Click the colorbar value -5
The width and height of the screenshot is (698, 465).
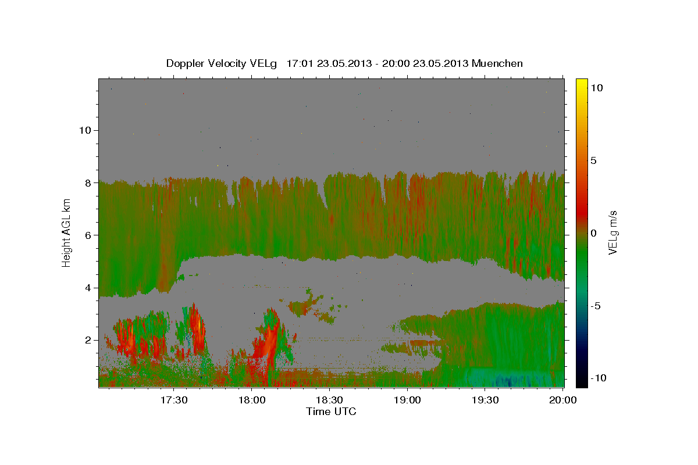coord(595,305)
